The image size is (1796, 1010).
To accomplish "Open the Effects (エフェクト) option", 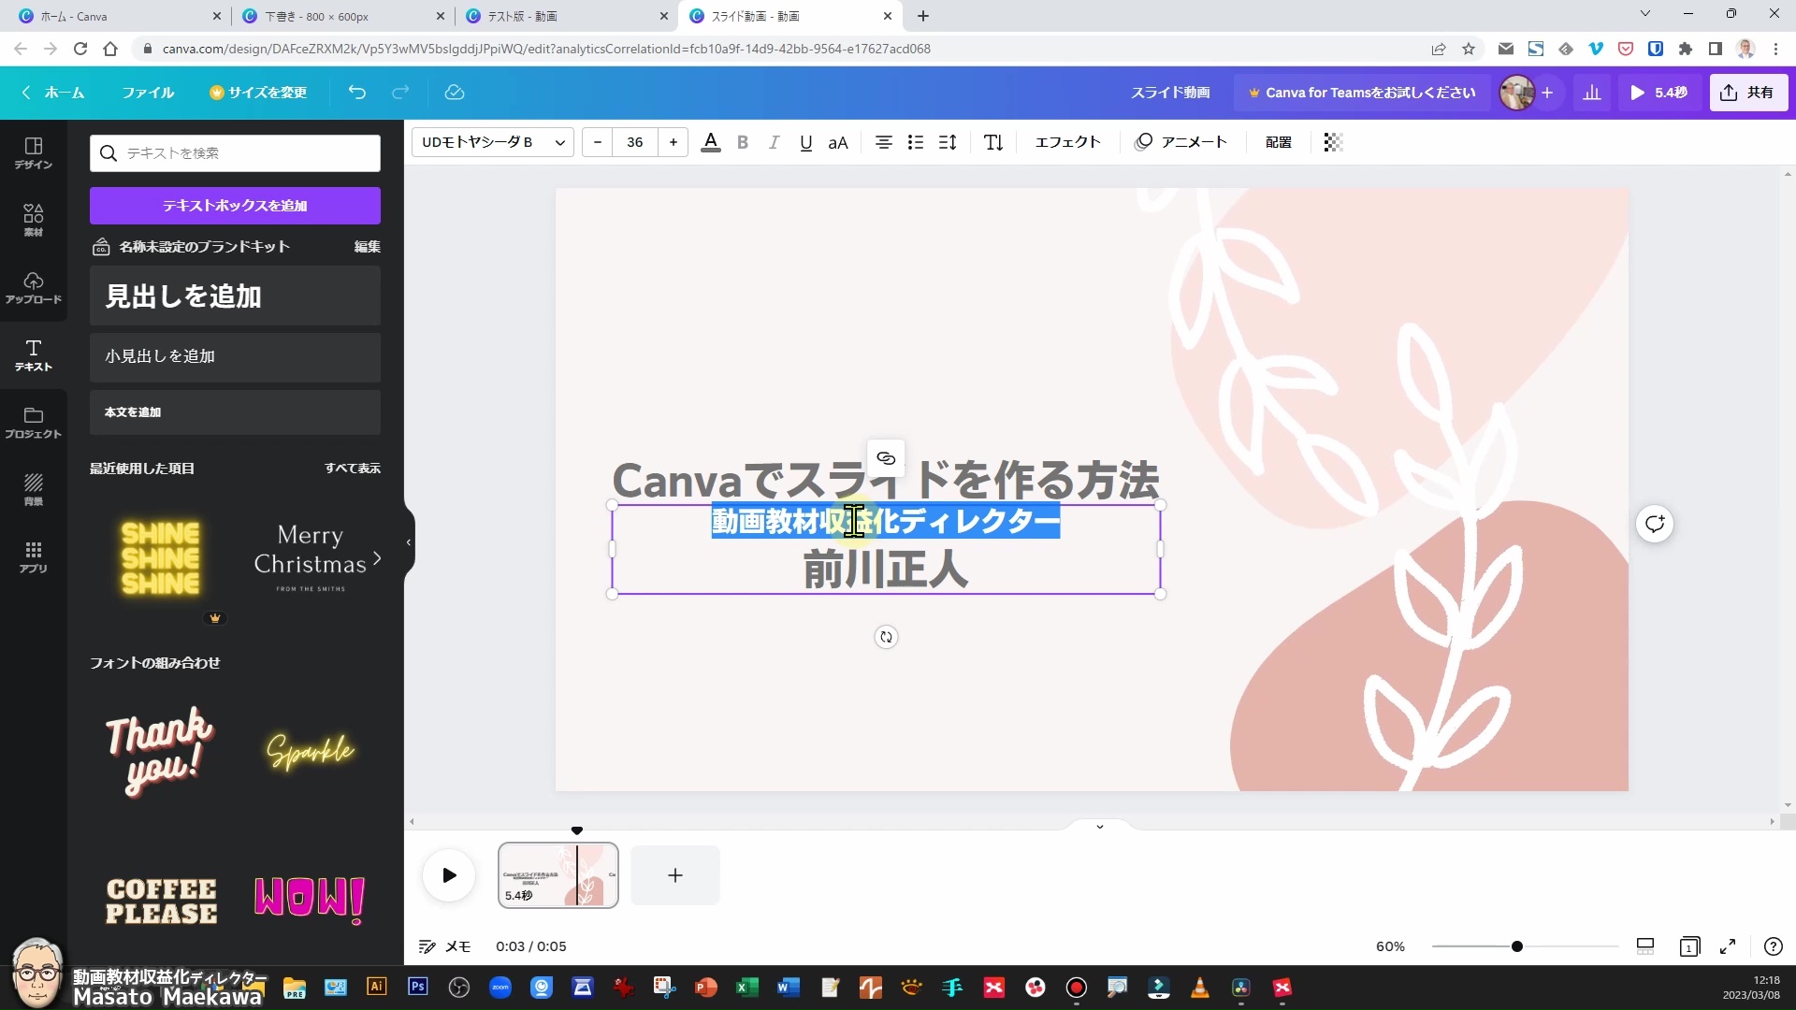I will tap(1067, 142).
